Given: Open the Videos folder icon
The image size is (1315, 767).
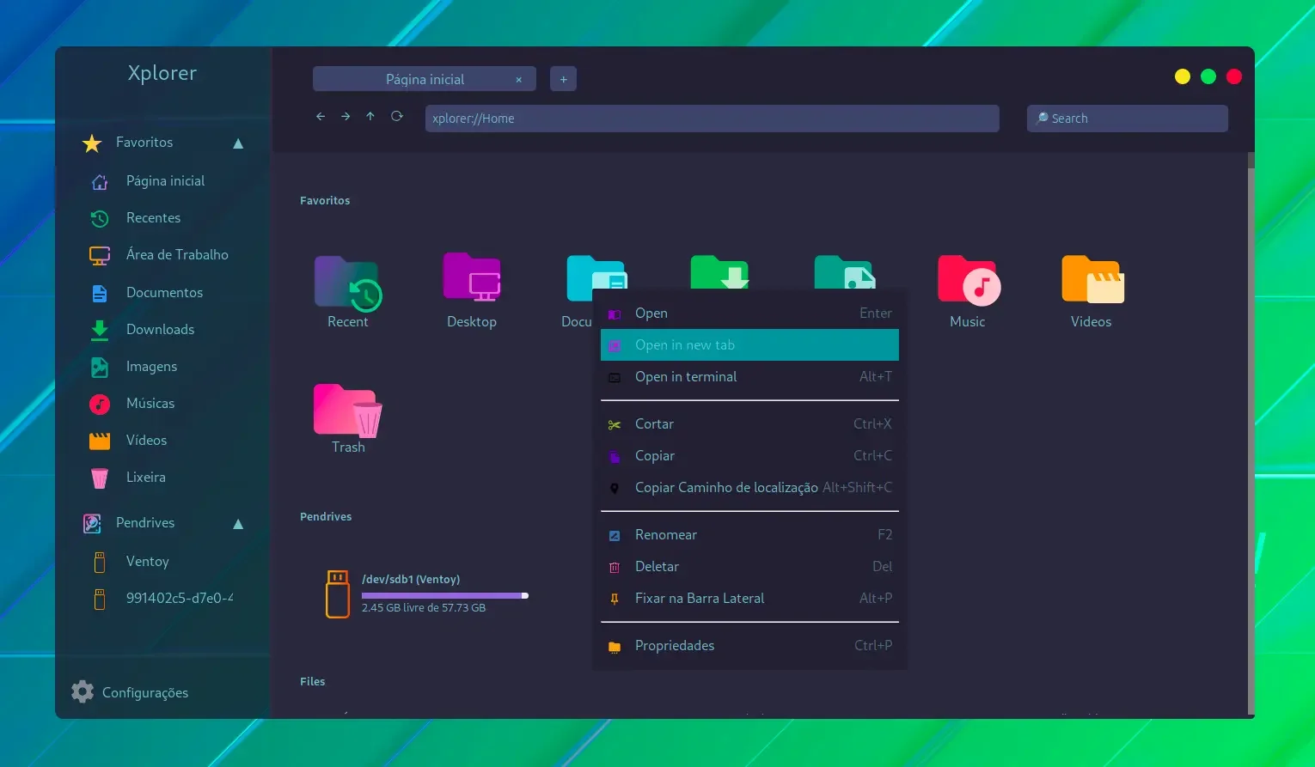Looking at the screenshot, I should 1092,279.
